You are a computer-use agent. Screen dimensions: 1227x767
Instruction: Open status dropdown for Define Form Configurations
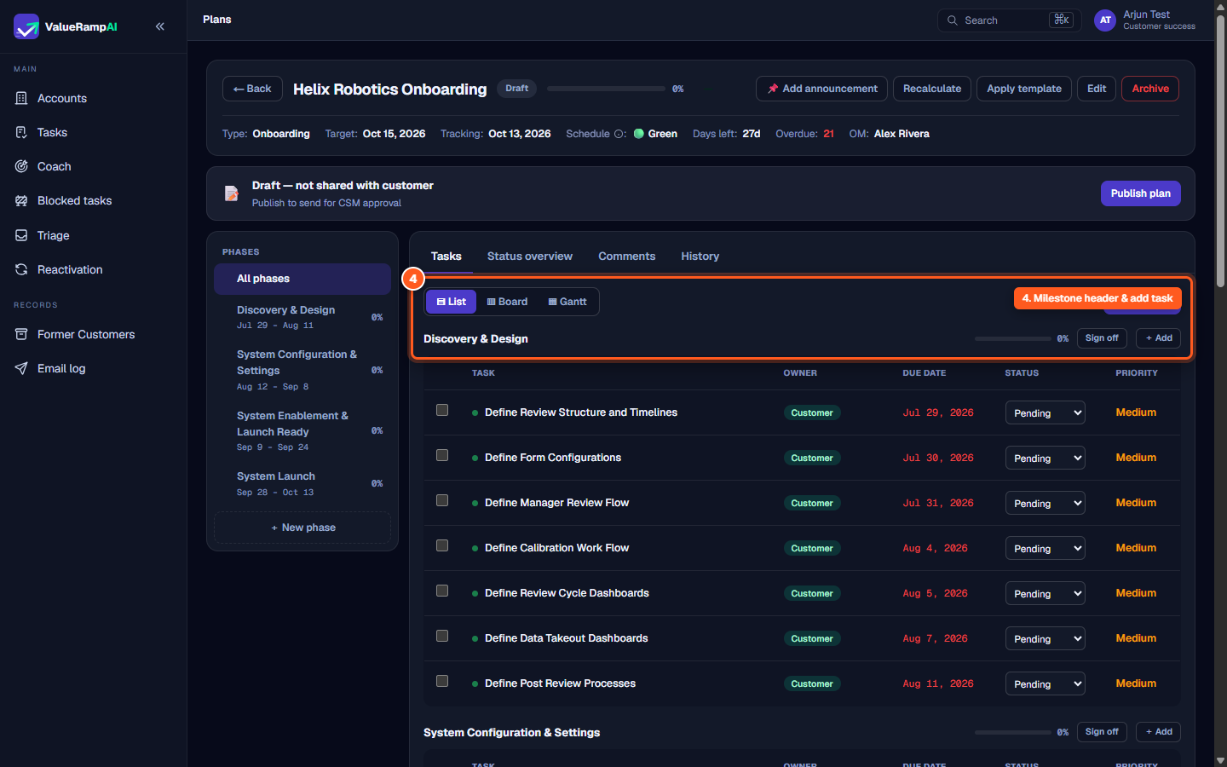[1045, 458]
